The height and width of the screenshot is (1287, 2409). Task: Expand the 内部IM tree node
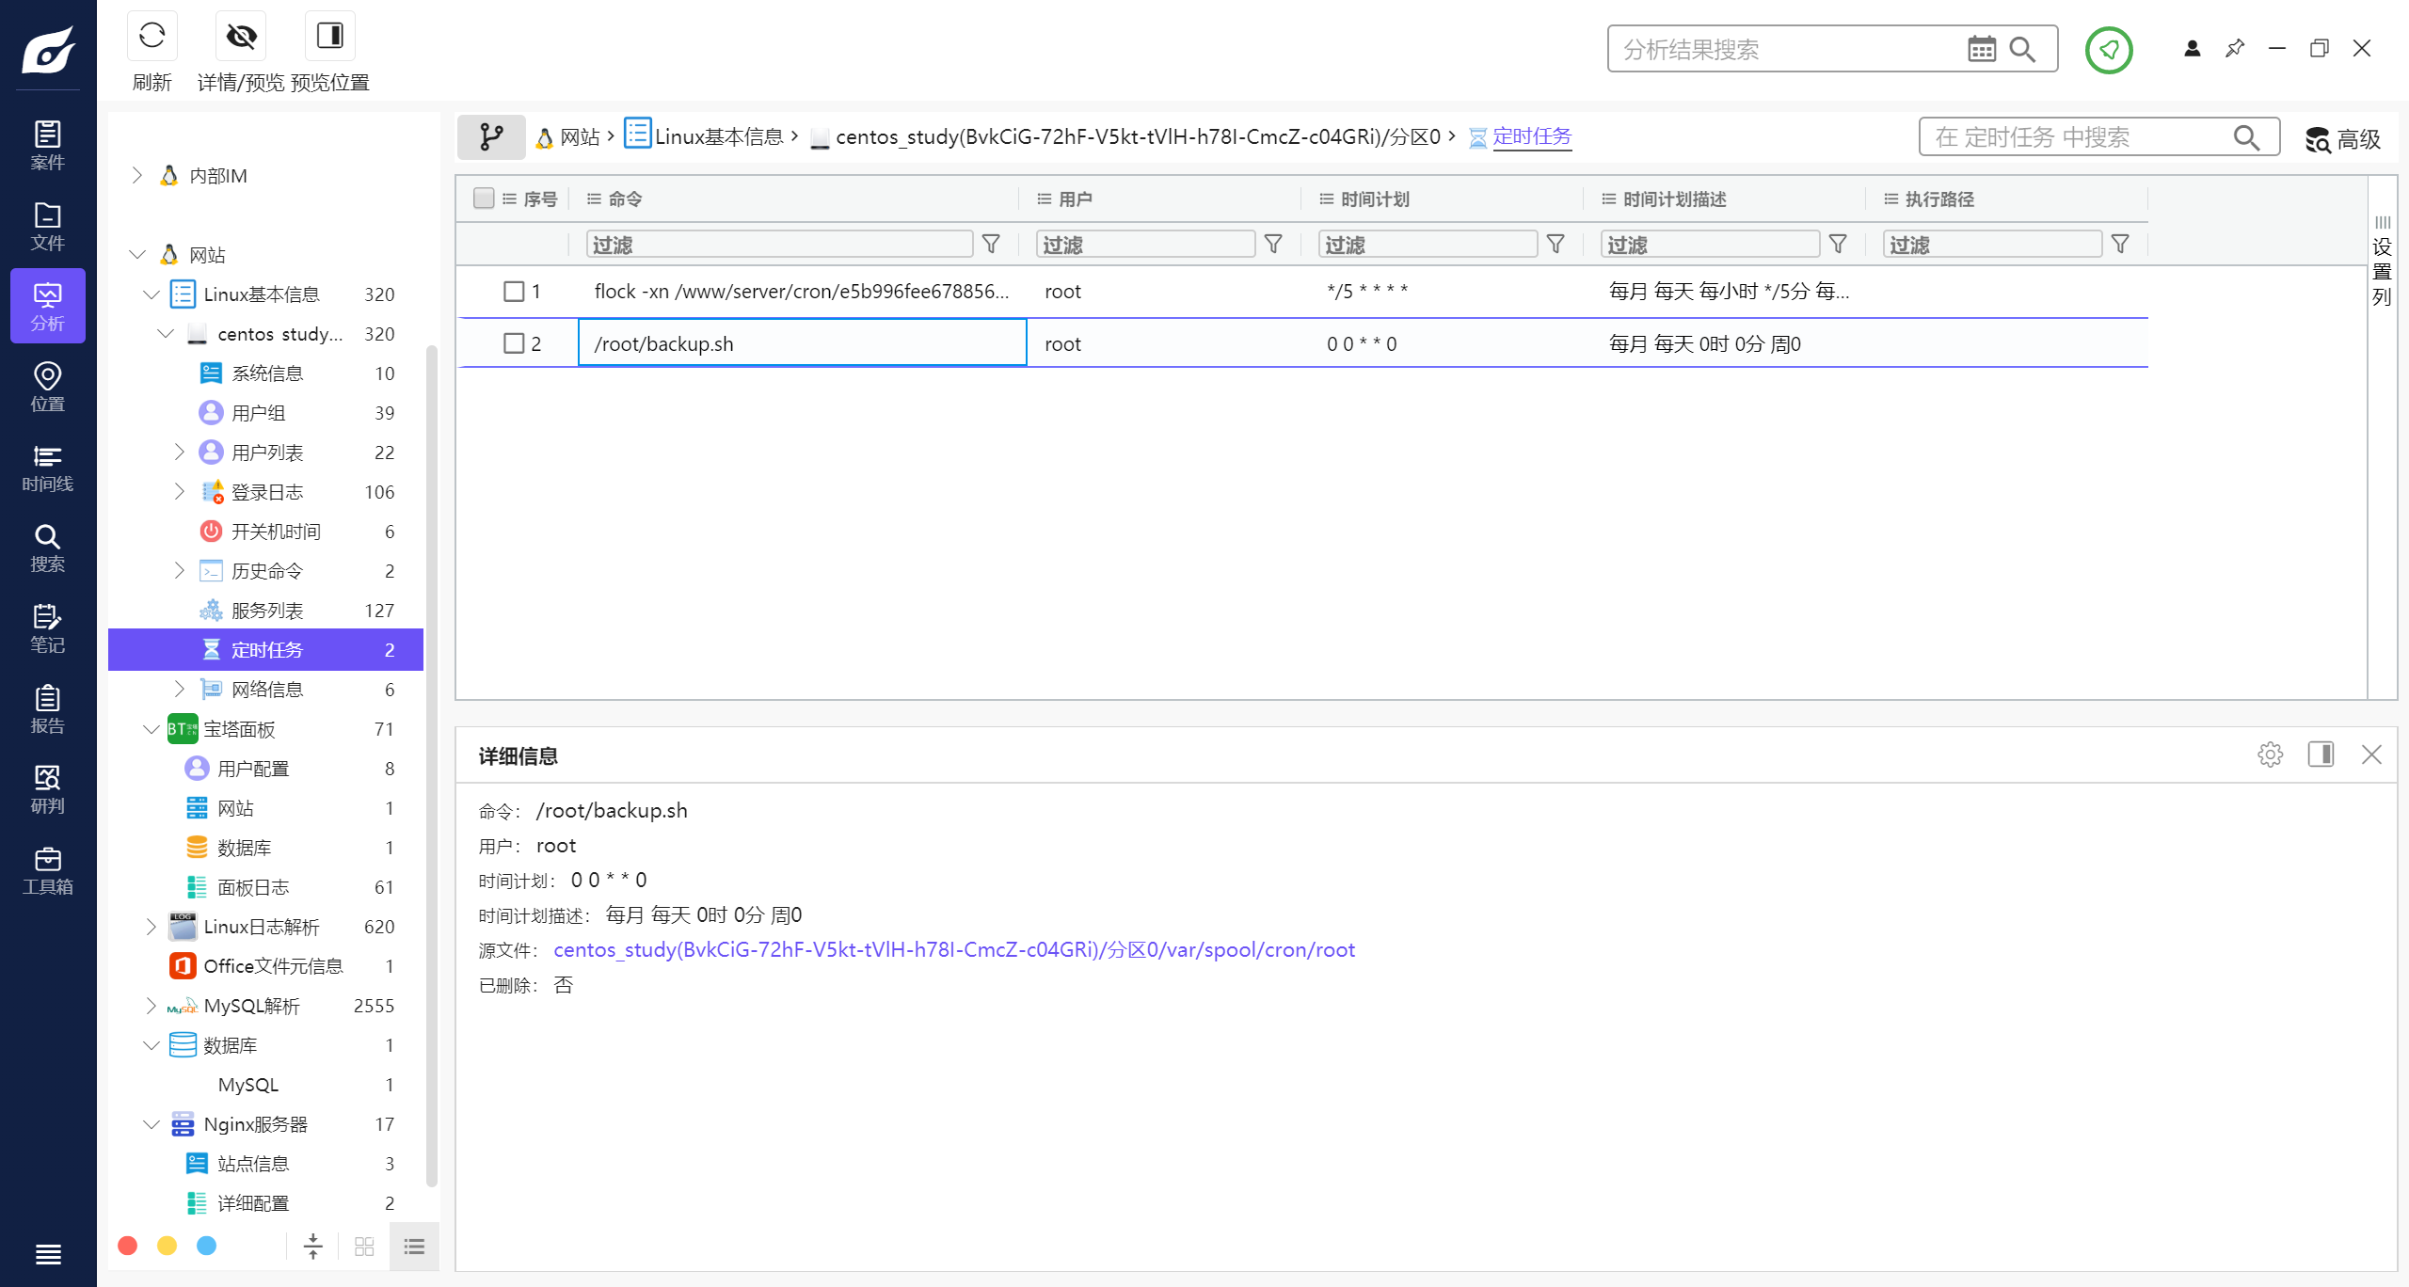[x=137, y=176]
